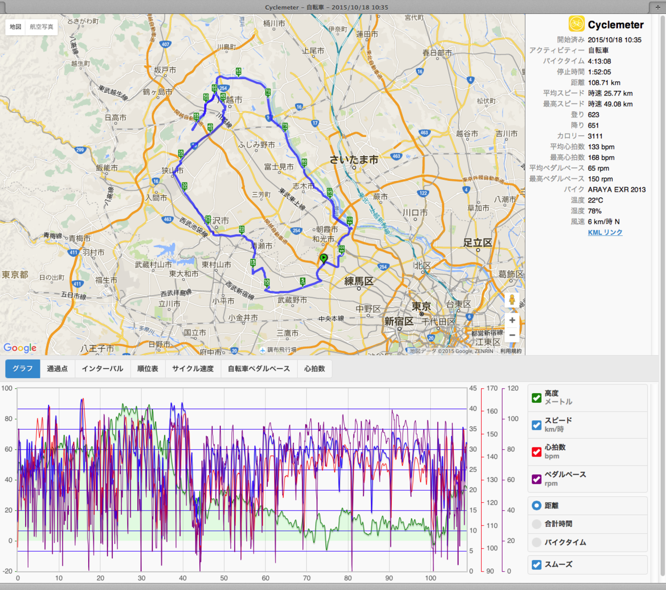Image resolution: width=666 pixels, height=590 pixels.
Task: Click the 70 km route marker
Action: click(267, 93)
